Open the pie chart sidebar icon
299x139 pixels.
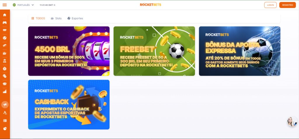pos(5,128)
